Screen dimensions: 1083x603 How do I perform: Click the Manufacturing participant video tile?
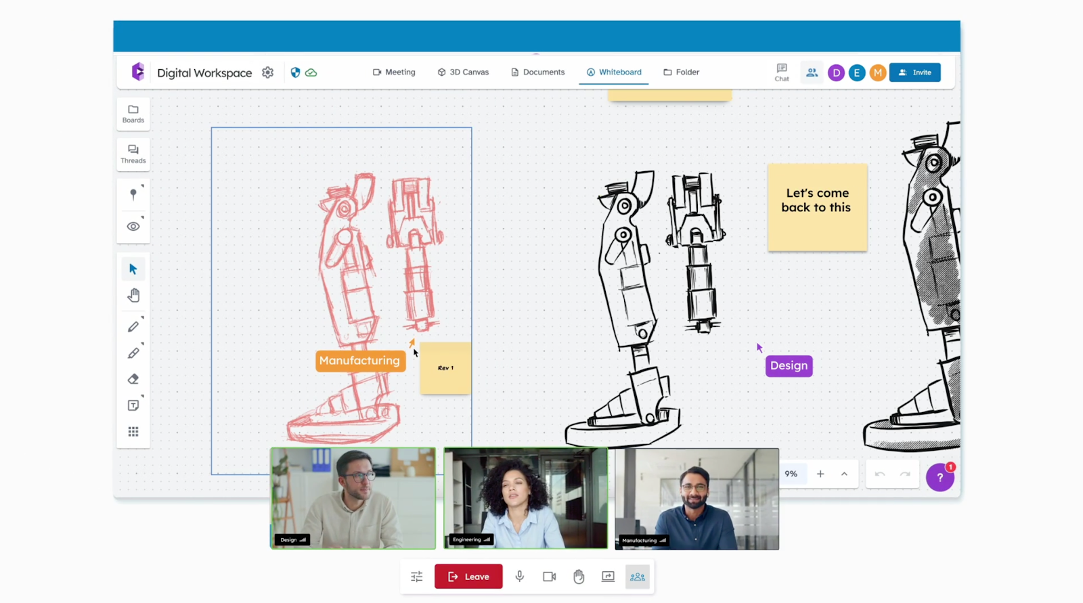[x=697, y=499]
